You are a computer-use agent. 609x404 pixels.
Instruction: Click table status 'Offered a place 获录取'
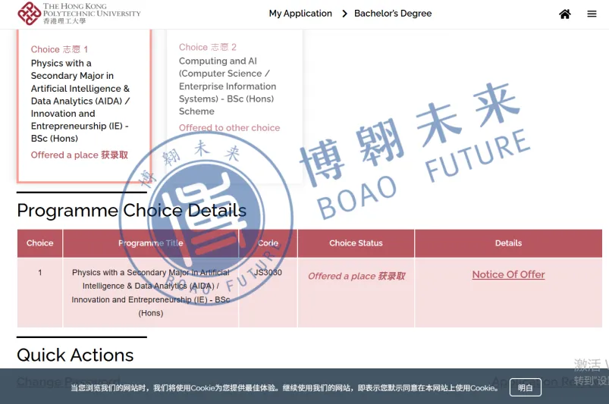(356, 276)
